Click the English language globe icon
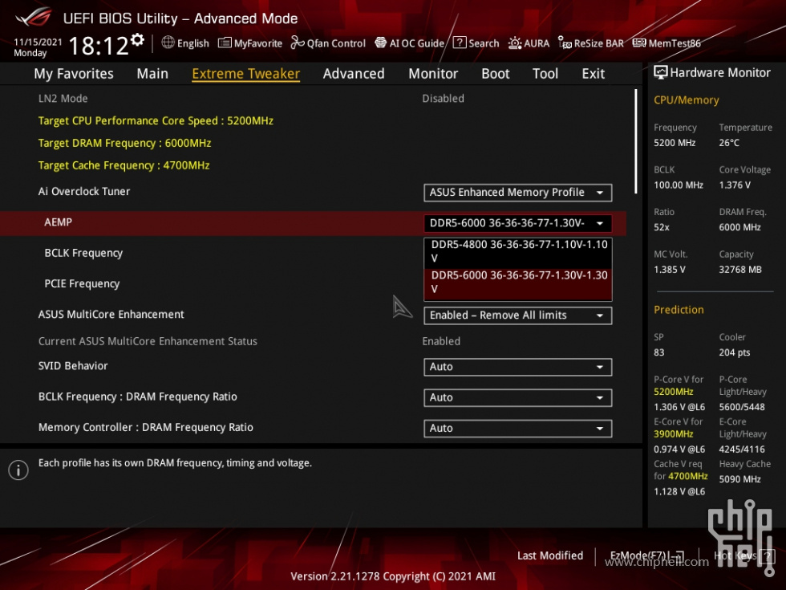The image size is (786, 590). tap(168, 43)
